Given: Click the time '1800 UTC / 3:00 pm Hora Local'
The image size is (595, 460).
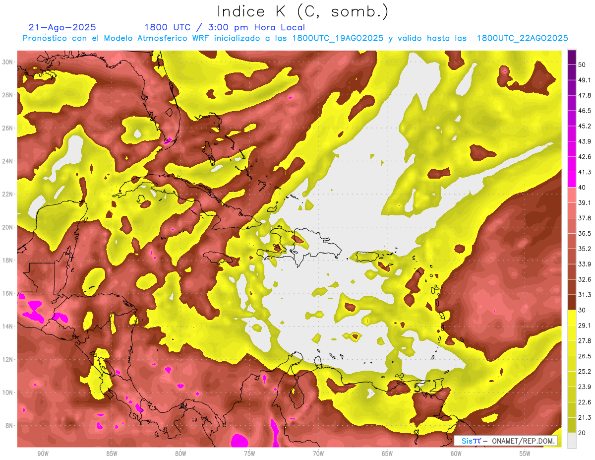Looking at the screenshot, I should pos(225,27).
